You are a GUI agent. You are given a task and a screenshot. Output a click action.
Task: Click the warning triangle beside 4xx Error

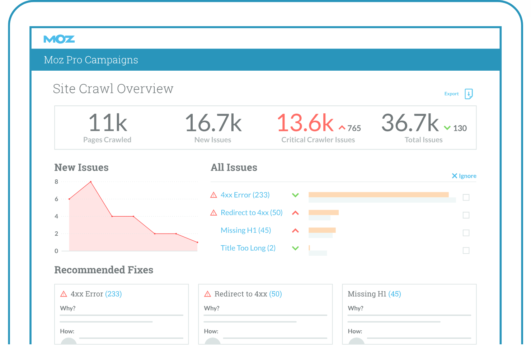click(214, 195)
